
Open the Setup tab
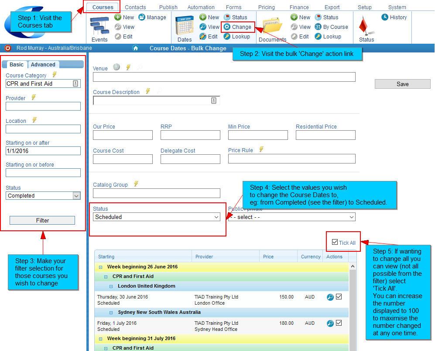point(364,7)
